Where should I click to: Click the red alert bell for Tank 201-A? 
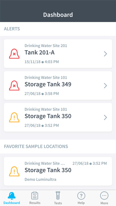(x=14, y=54)
